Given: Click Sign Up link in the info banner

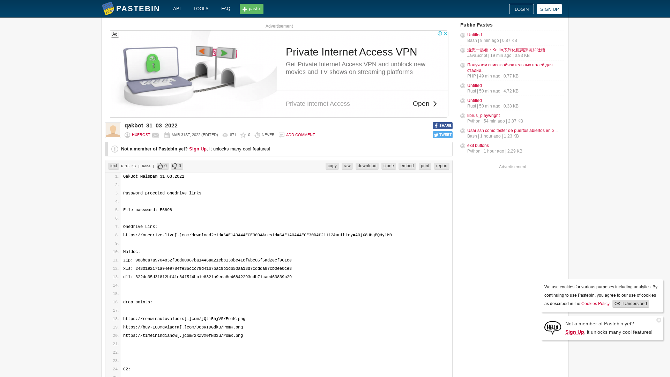Looking at the screenshot, I should [198, 149].
